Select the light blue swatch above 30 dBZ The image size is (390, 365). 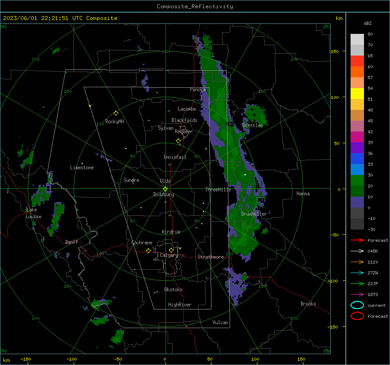(x=357, y=170)
